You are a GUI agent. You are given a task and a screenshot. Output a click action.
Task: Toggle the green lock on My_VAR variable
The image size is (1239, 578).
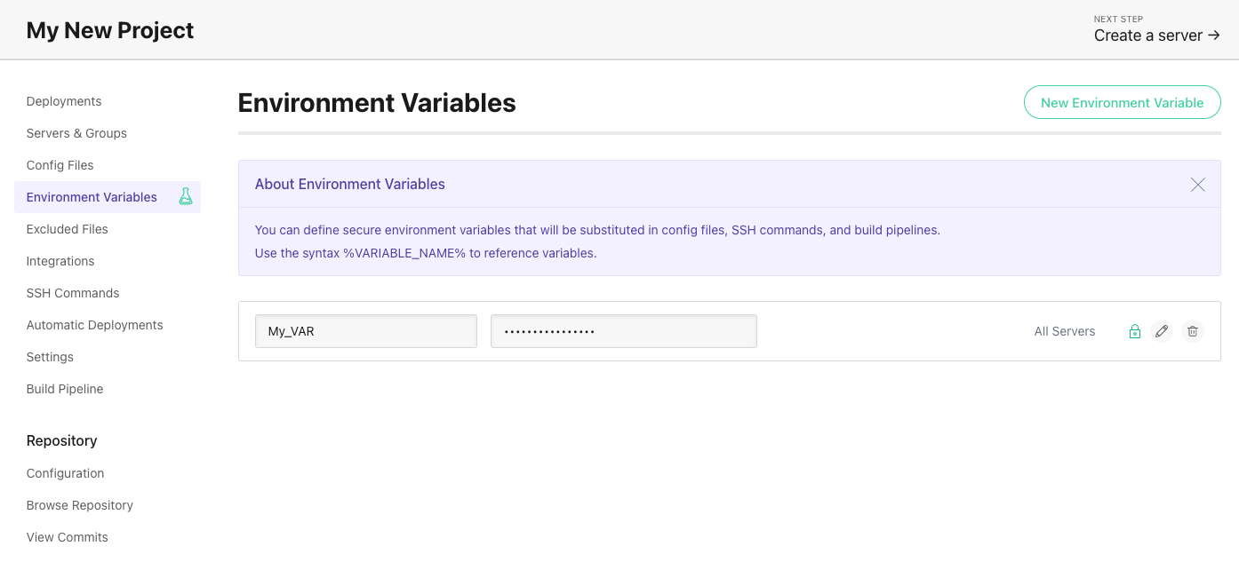click(1135, 331)
